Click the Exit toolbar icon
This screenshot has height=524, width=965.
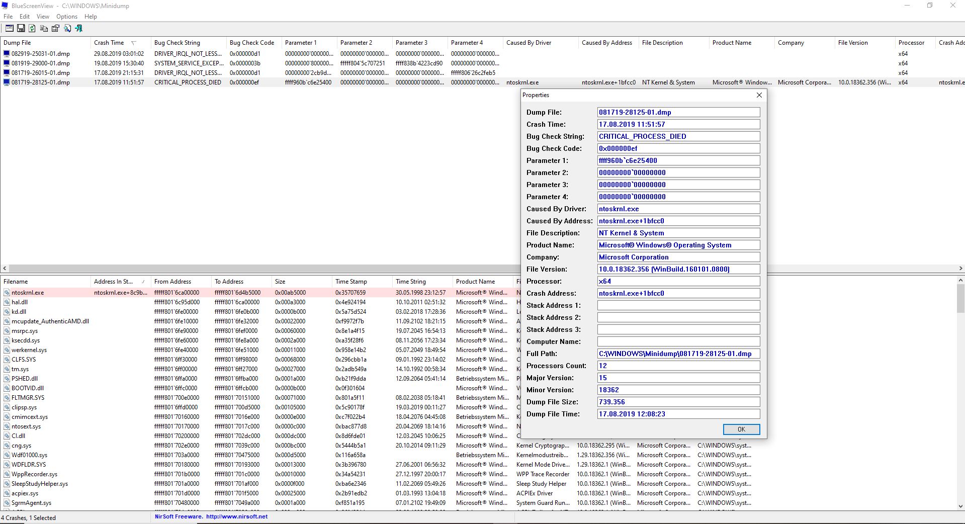pyautogui.click(x=79, y=29)
